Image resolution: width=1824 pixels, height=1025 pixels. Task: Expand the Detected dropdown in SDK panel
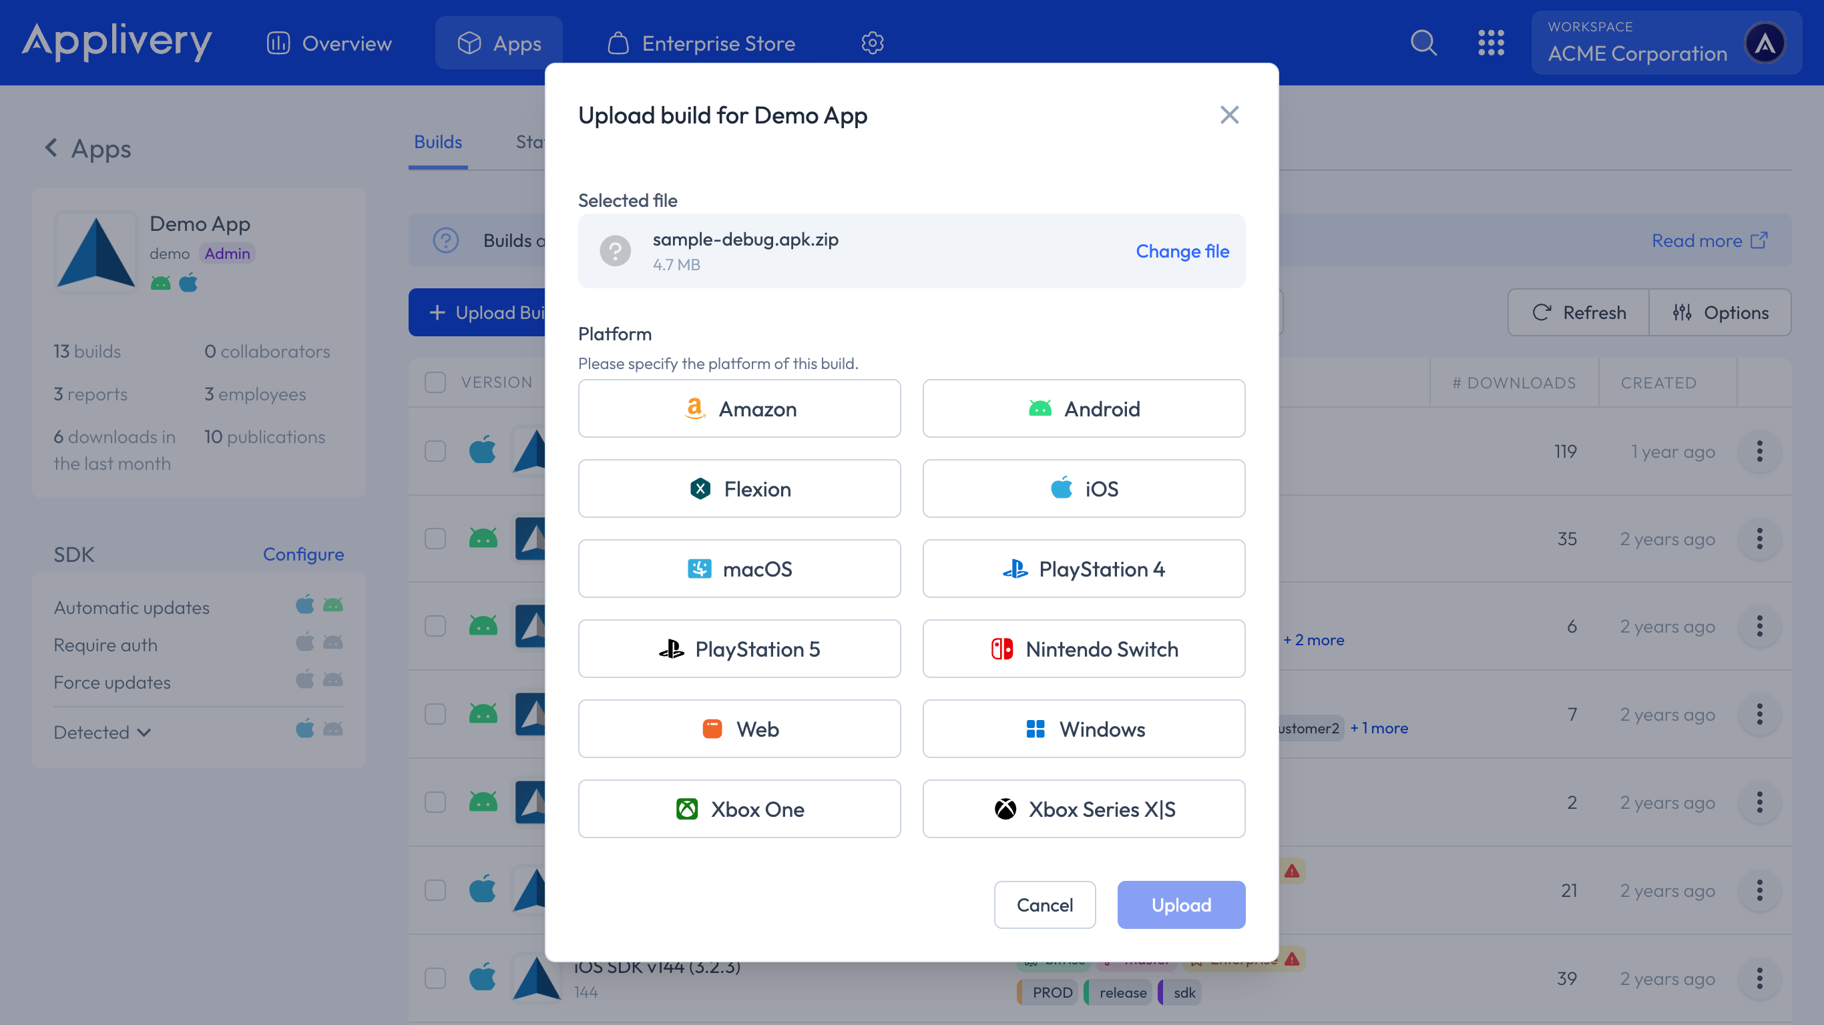coord(102,732)
